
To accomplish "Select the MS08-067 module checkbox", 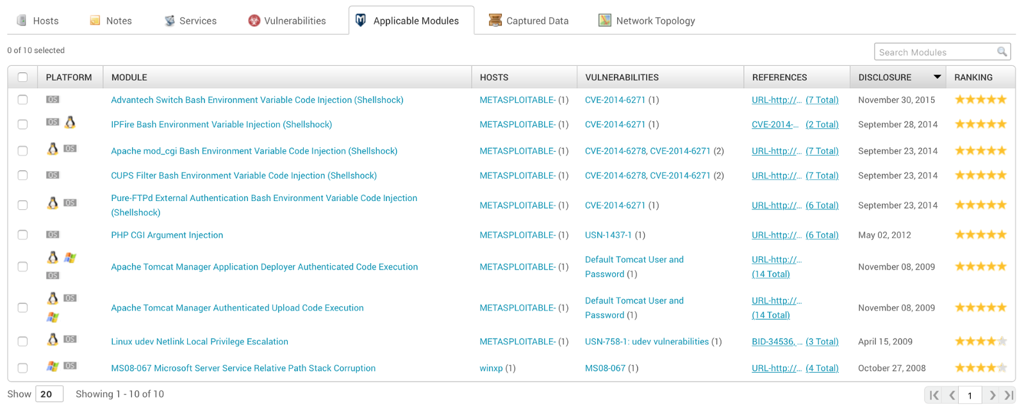I will click(23, 368).
